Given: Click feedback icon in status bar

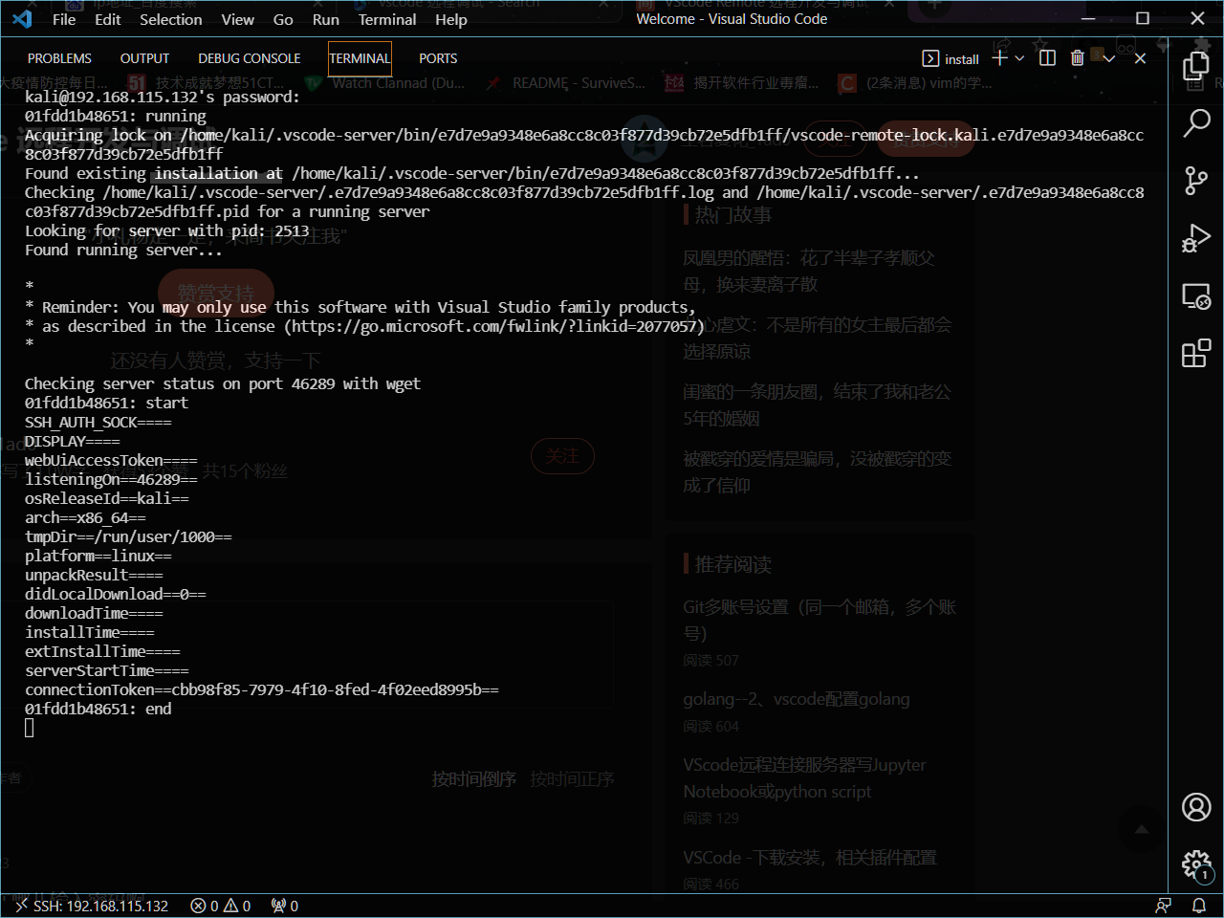Looking at the screenshot, I should 1163,906.
